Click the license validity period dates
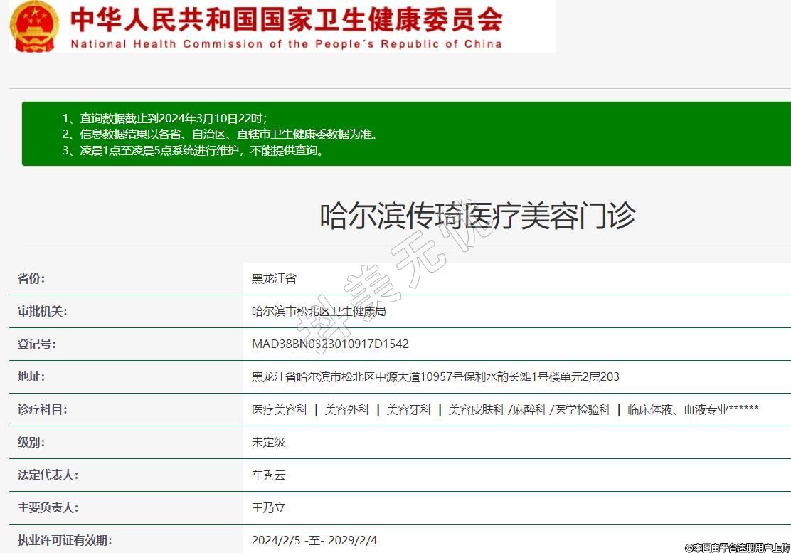The image size is (791, 553). click(x=314, y=541)
